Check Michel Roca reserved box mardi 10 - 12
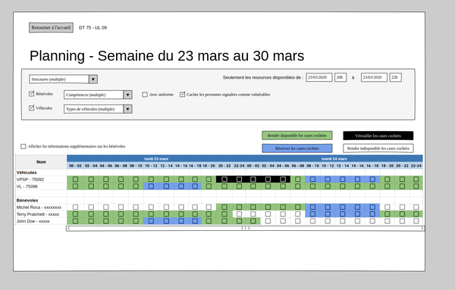Viewport: 455px width, 290px height. pos(328,207)
